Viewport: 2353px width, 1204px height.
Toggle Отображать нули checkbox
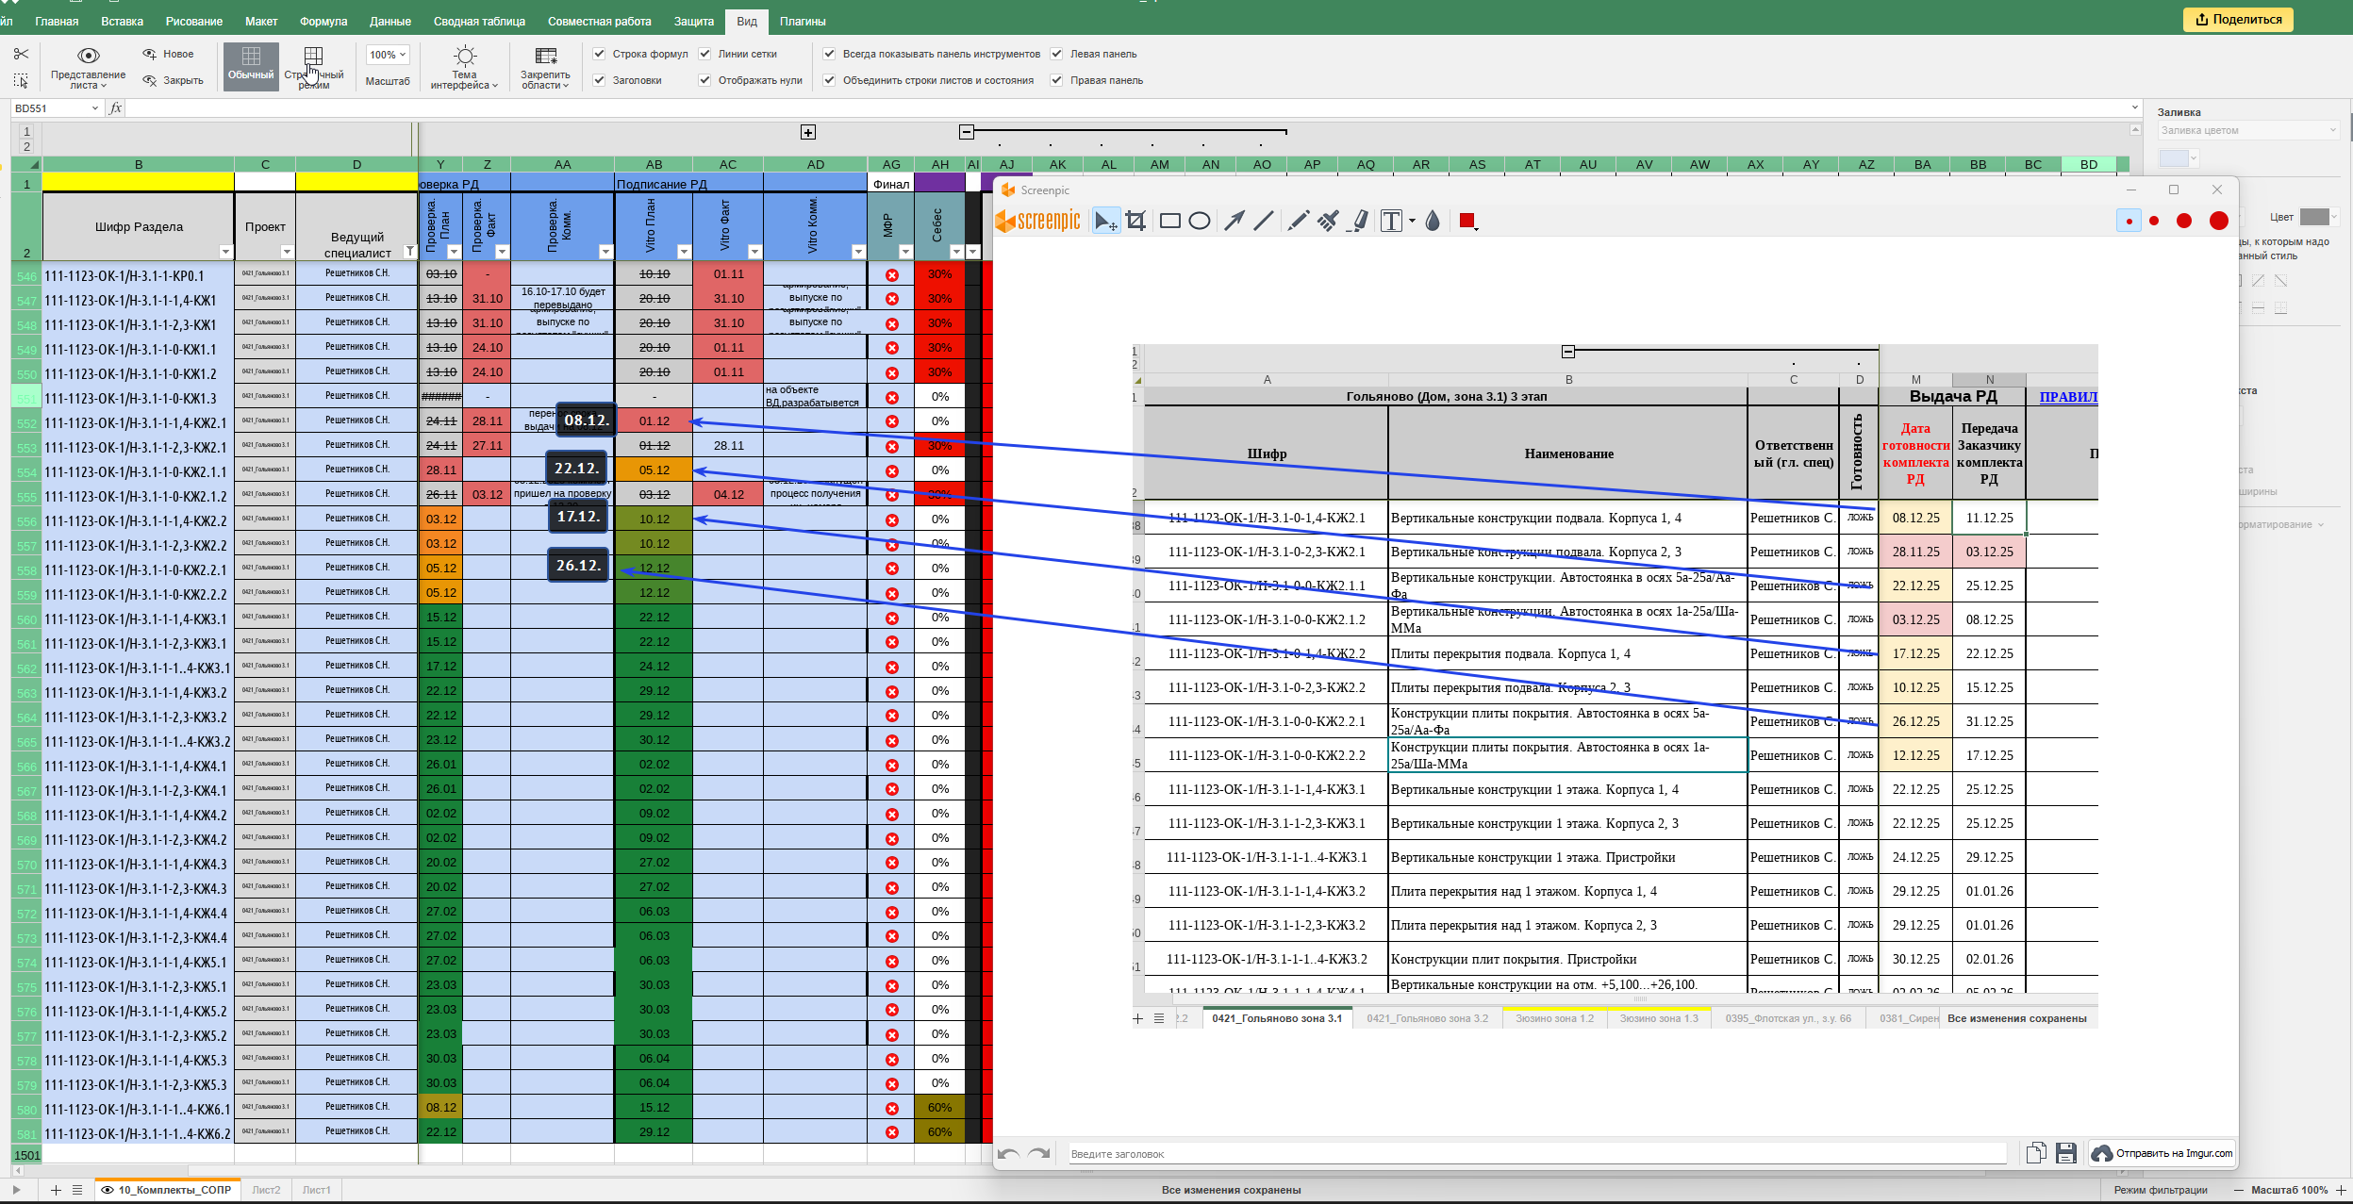[704, 80]
